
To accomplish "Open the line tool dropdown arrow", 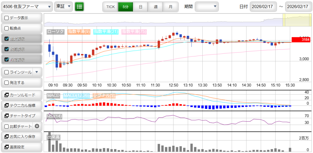I will click(37, 72).
